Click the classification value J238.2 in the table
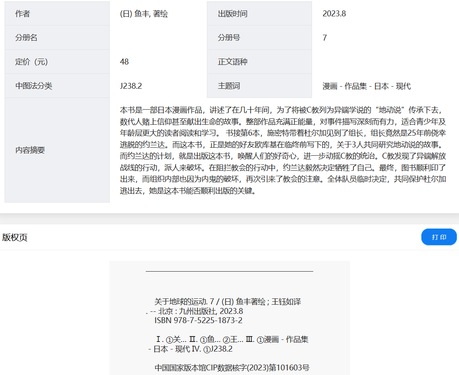The height and width of the screenshot is (375, 459). click(131, 86)
